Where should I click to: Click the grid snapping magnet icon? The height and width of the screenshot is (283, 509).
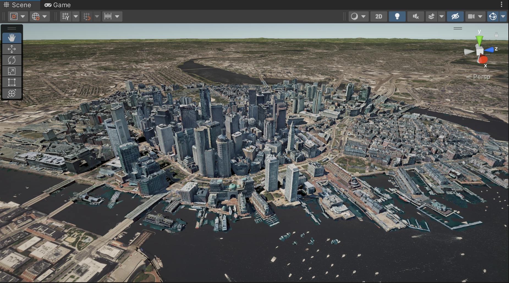[87, 16]
